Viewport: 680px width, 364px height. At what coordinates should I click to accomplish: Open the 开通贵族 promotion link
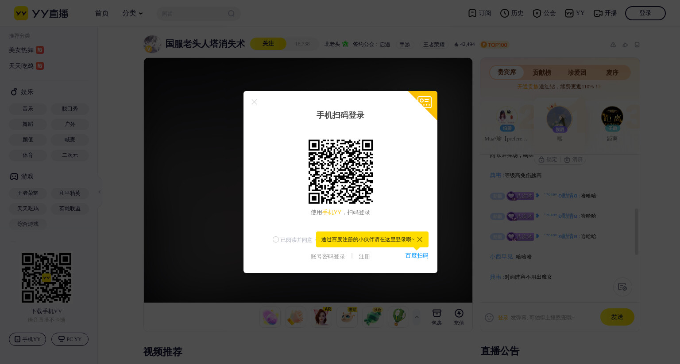click(x=528, y=87)
